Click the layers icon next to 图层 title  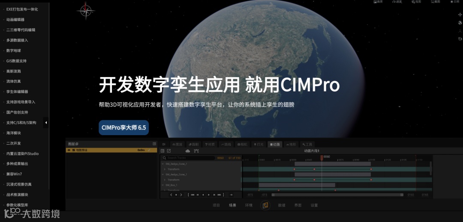click(77, 144)
